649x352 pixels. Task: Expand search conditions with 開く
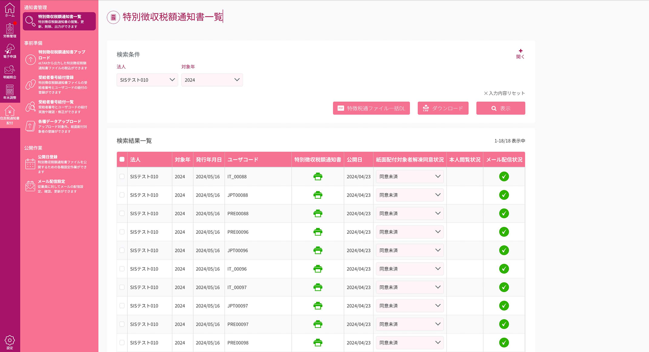point(520,54)
